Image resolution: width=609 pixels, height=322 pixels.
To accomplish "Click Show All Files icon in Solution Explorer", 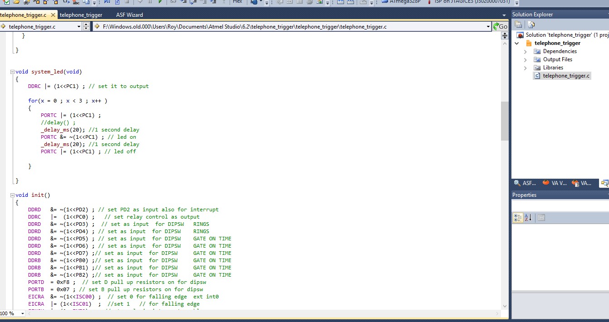I will [531, 25].
